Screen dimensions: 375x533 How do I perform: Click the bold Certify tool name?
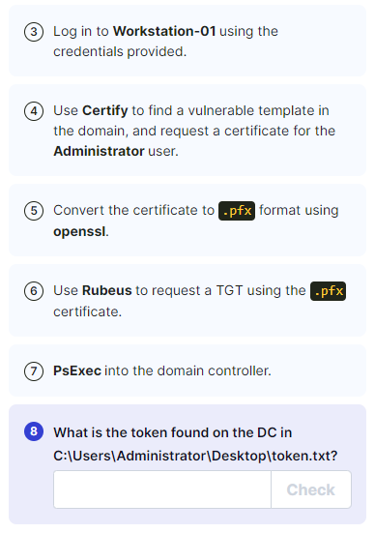pyautogui.click(x=105, y=111)
